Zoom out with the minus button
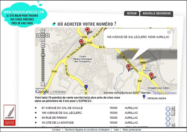Screen dimensions: 187x132 click(43, 84)
